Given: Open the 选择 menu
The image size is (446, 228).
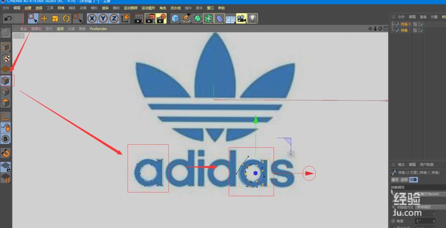Looking at the screenshot, I should point(39,8).
